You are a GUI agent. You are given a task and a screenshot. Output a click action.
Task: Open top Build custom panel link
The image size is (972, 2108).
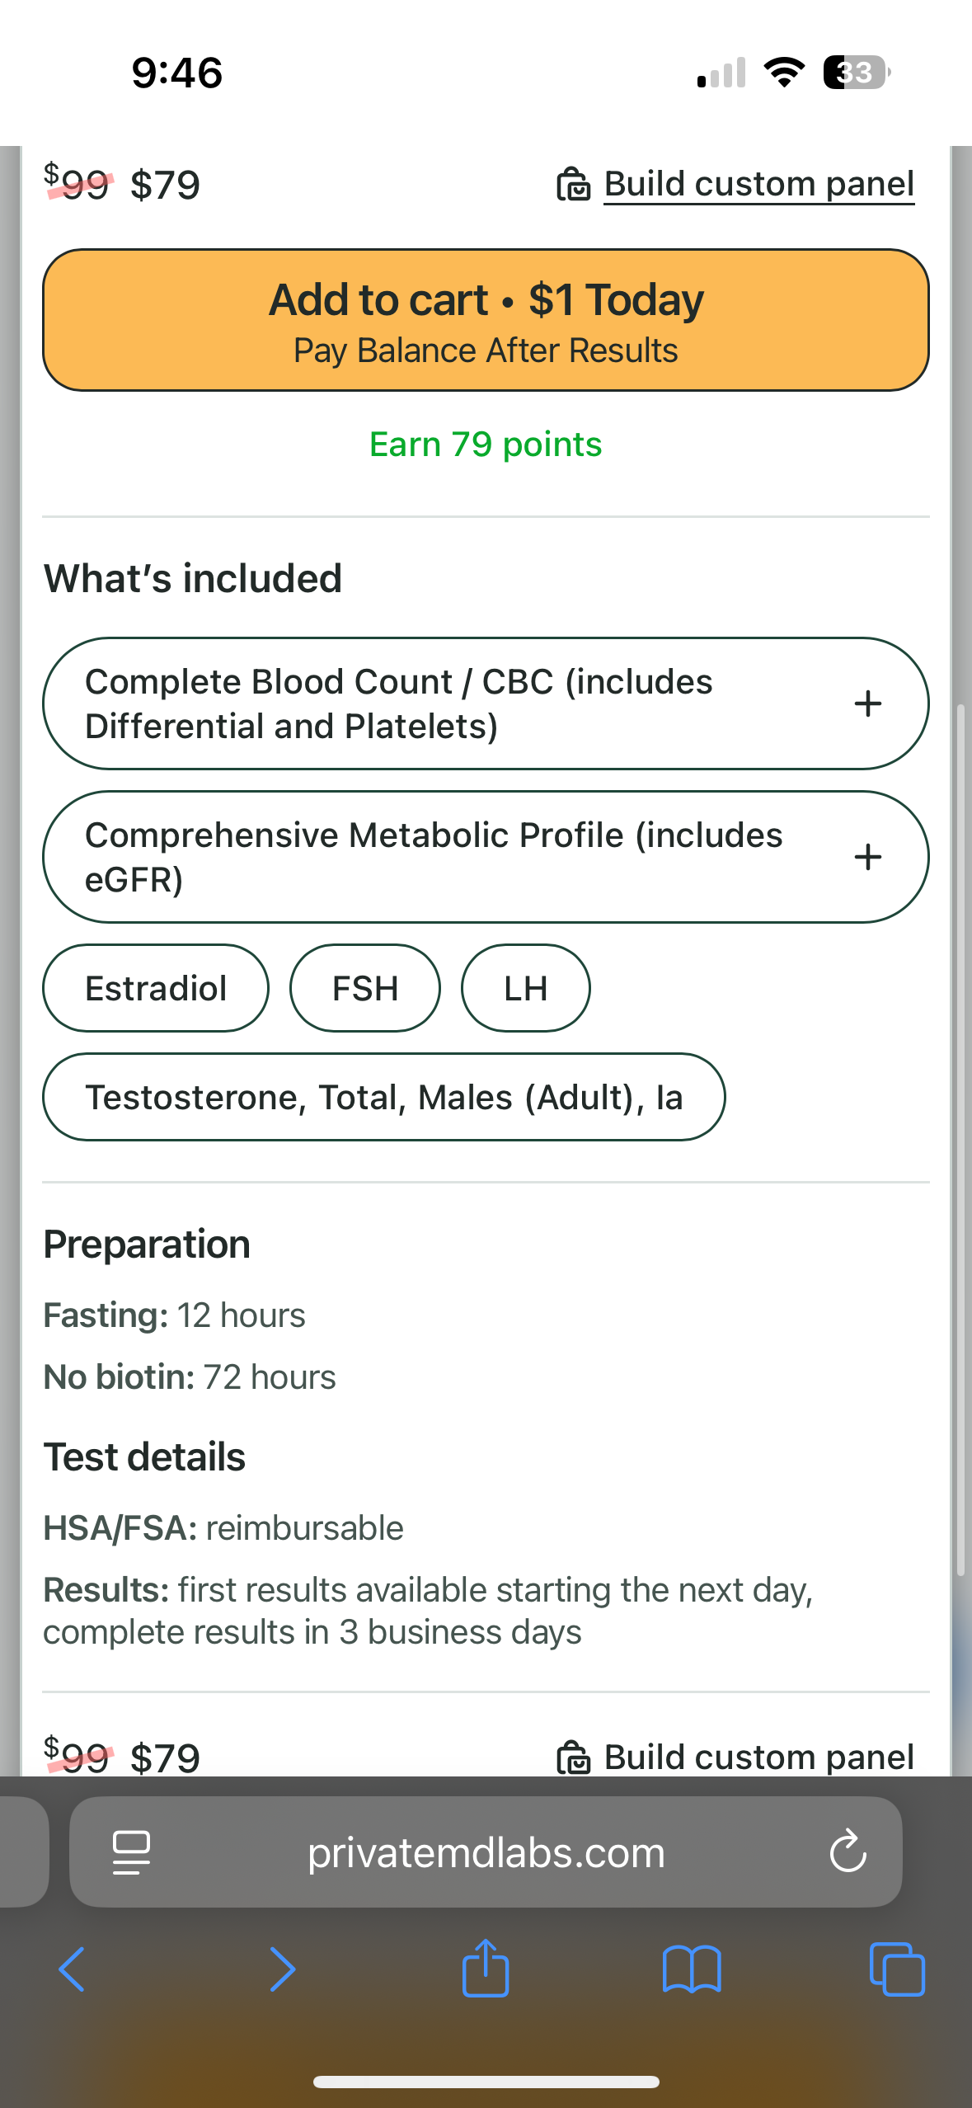(x=758, y=184)
